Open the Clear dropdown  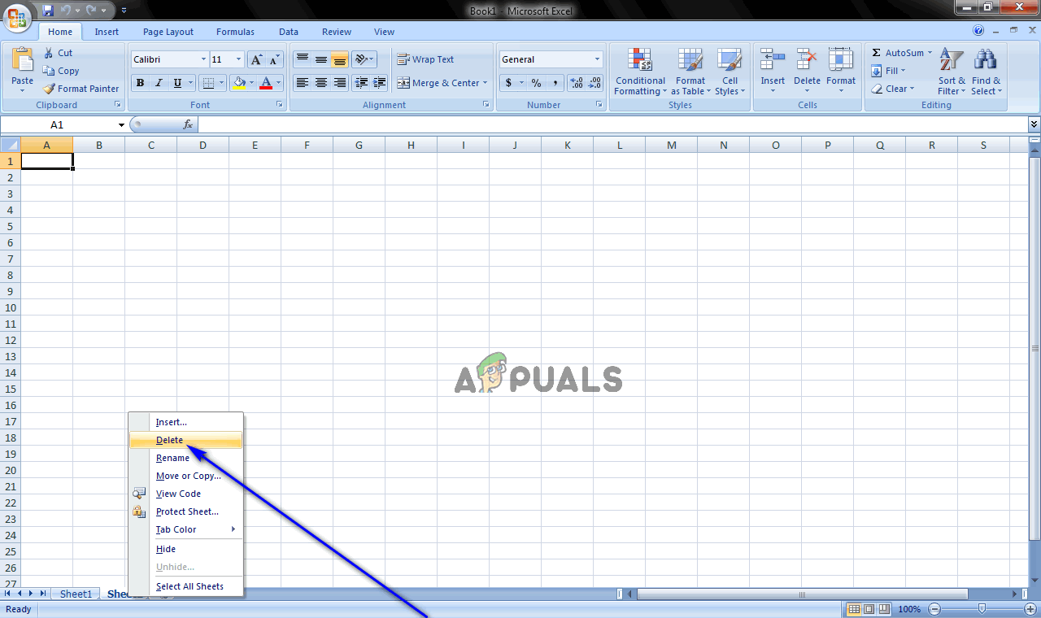[892, 89]
